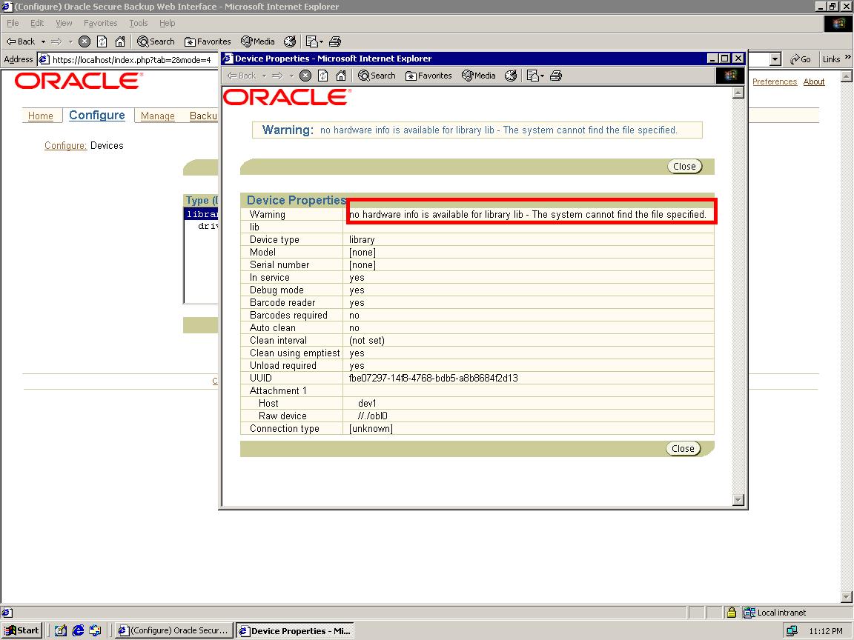Viewport: 854px width, 640px height.
Task: Open the About link
Action: pyautogui.click(x=814, y=81)
